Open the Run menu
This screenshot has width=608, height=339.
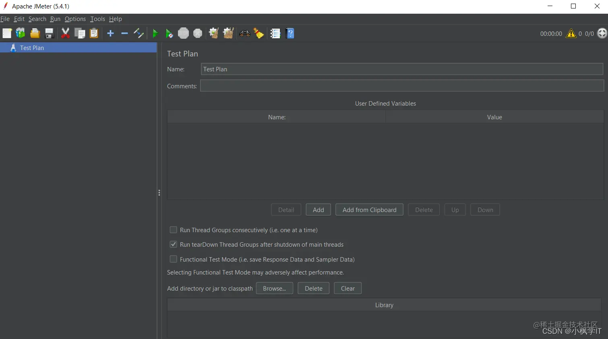point(55,19)
